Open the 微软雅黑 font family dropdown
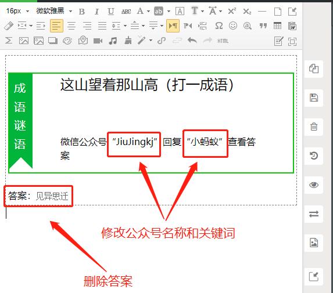Image resolution: width=333 pixels, height=293 pixels. tap(55, 11)
